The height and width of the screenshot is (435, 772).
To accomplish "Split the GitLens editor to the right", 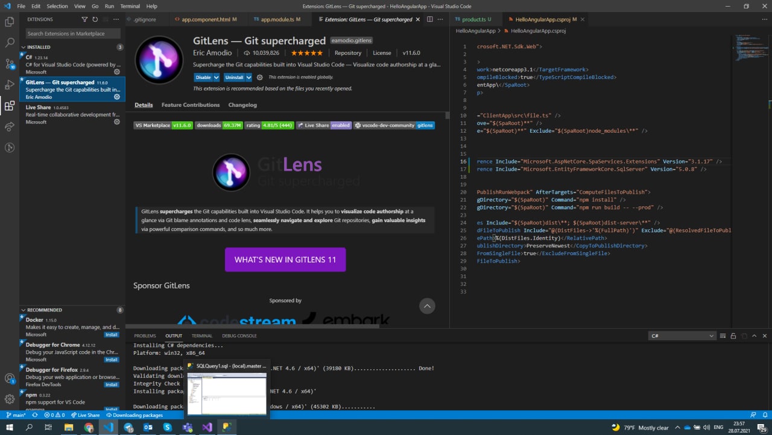I will coord(430,19).
